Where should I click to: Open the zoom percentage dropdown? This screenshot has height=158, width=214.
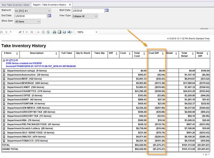point(96,32)
